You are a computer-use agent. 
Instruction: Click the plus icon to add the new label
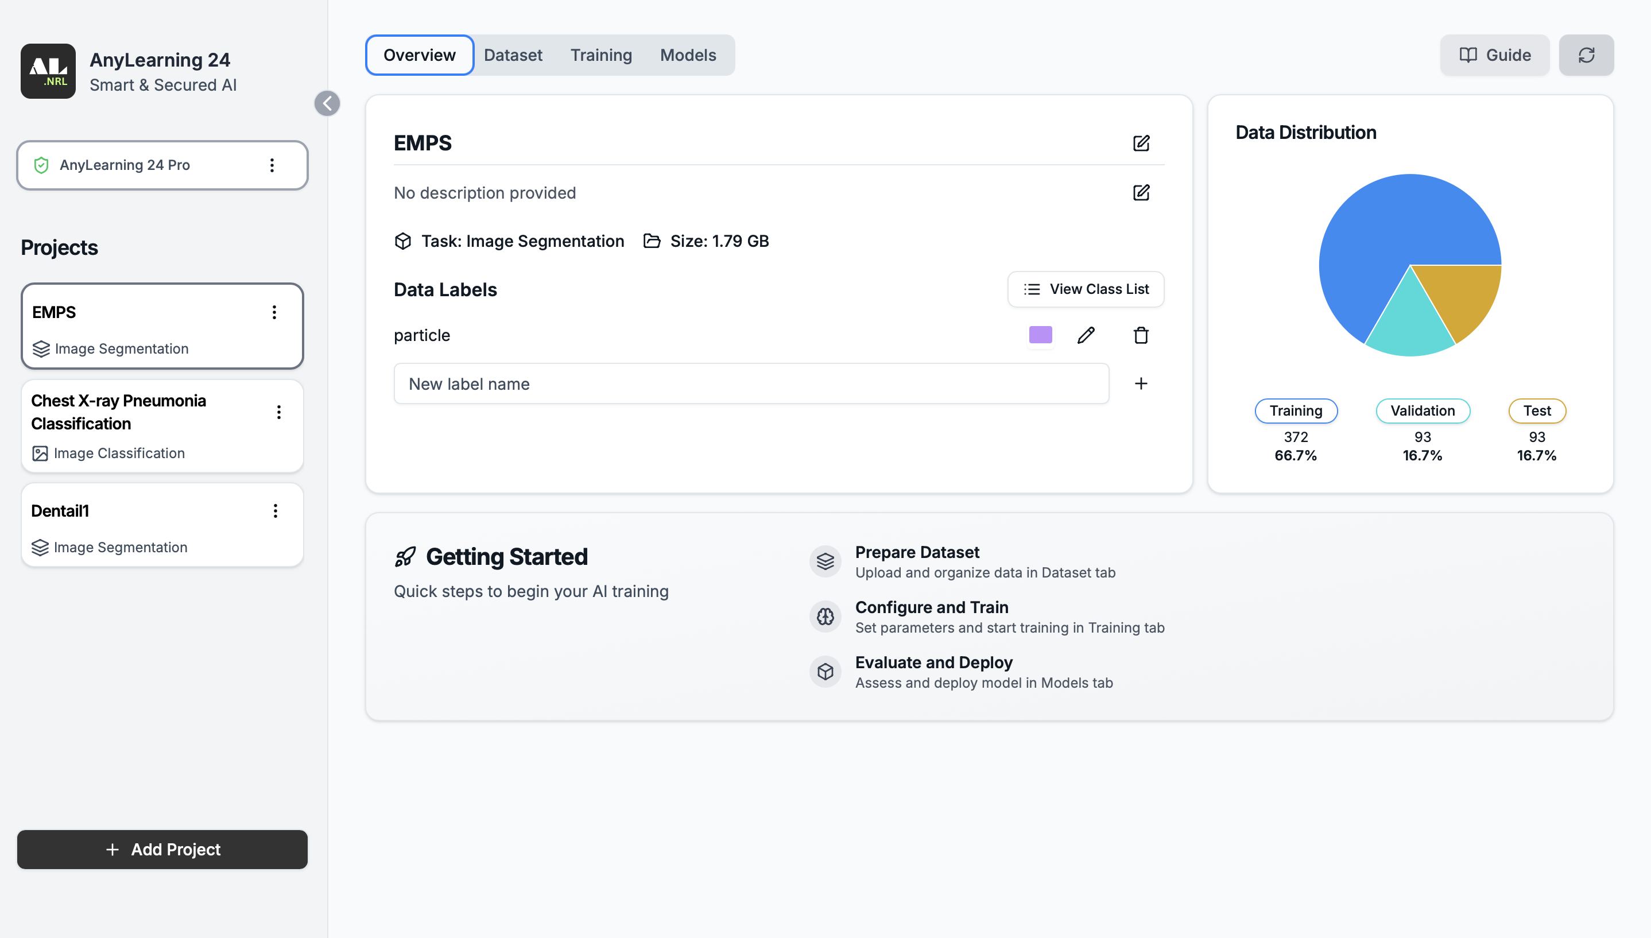click(x=1141, y=383)
